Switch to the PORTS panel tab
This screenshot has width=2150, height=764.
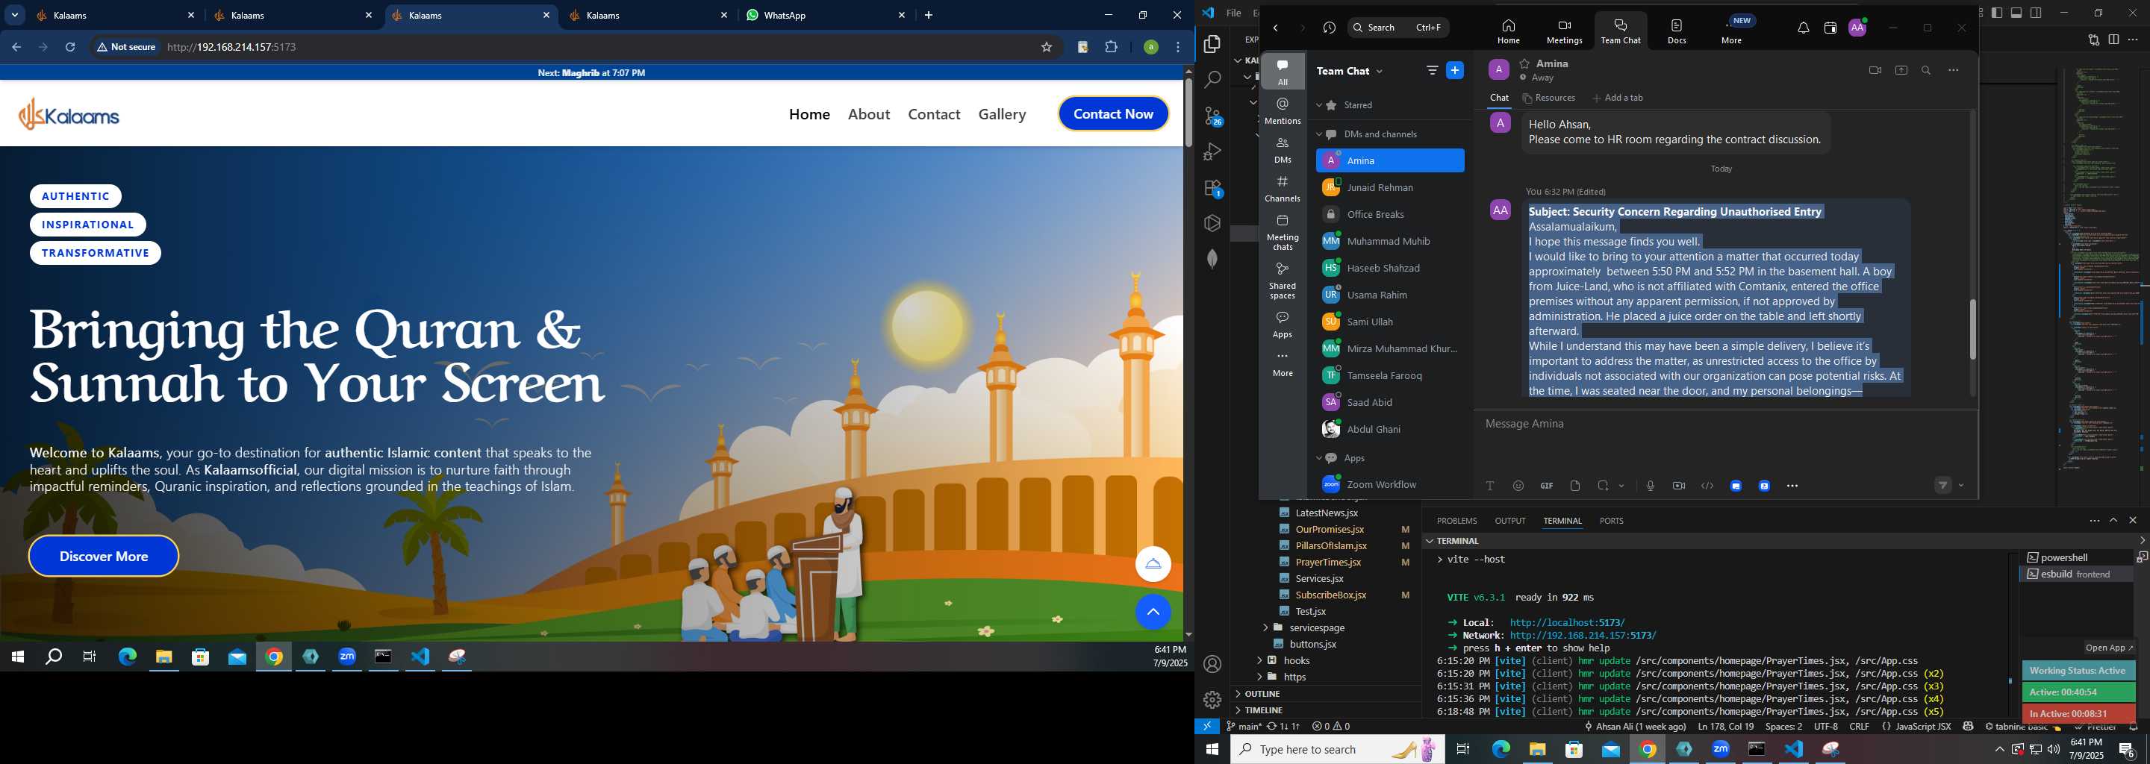(x=1611, y=521)
